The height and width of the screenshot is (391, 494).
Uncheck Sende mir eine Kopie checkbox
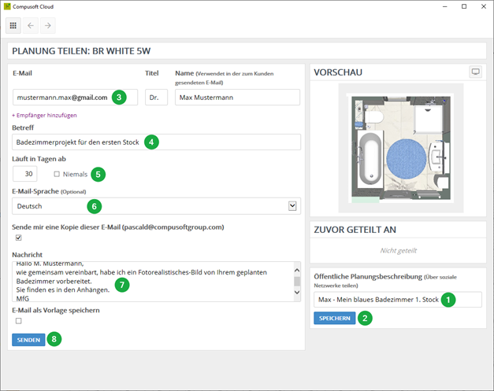pyautogui.click(x=19, y=238)
